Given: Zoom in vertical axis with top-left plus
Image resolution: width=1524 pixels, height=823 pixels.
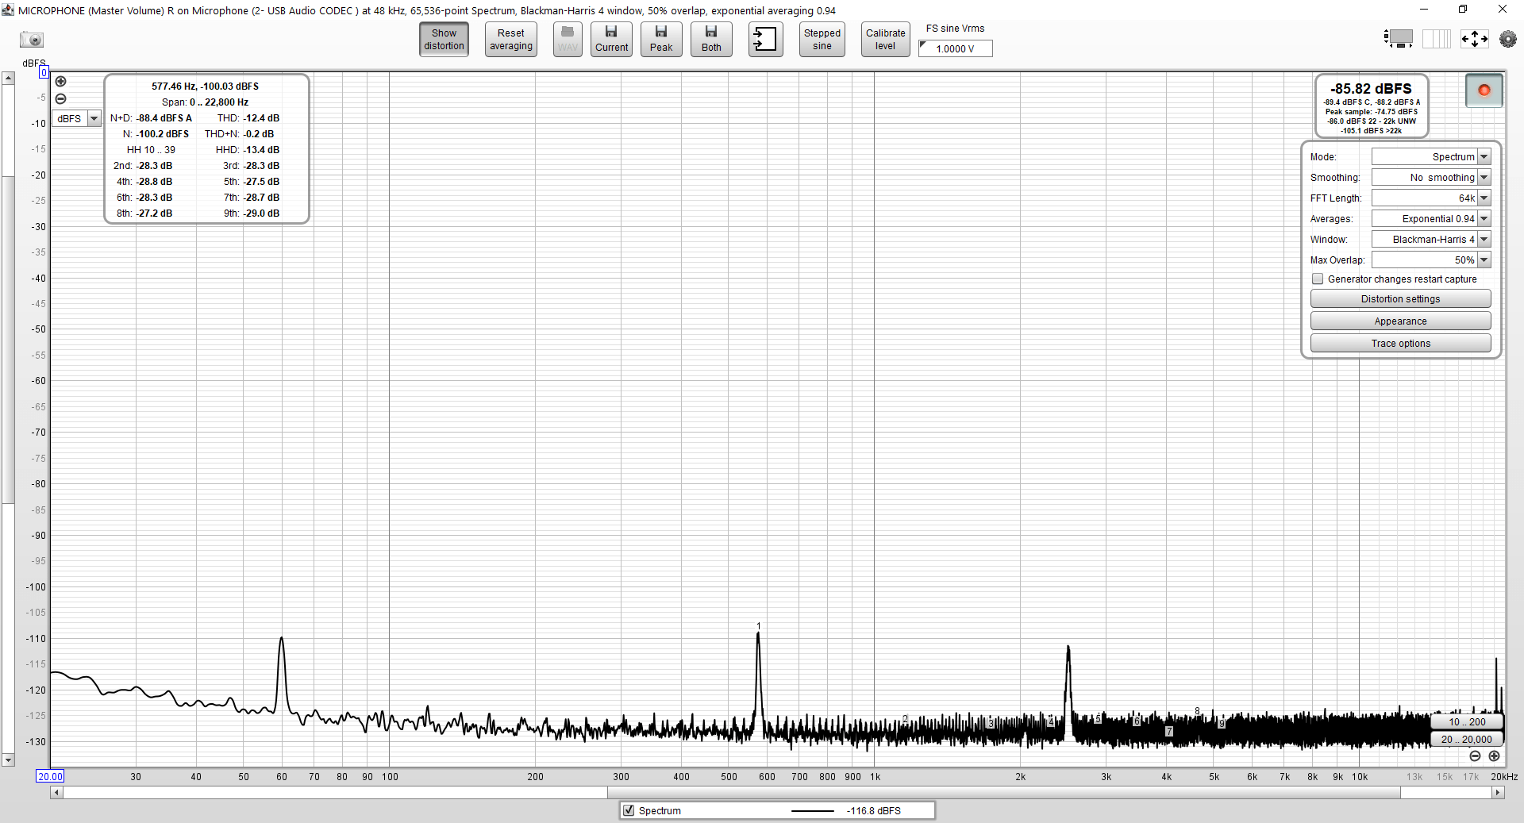Looking at the screenshot, I should coord(60,82).
